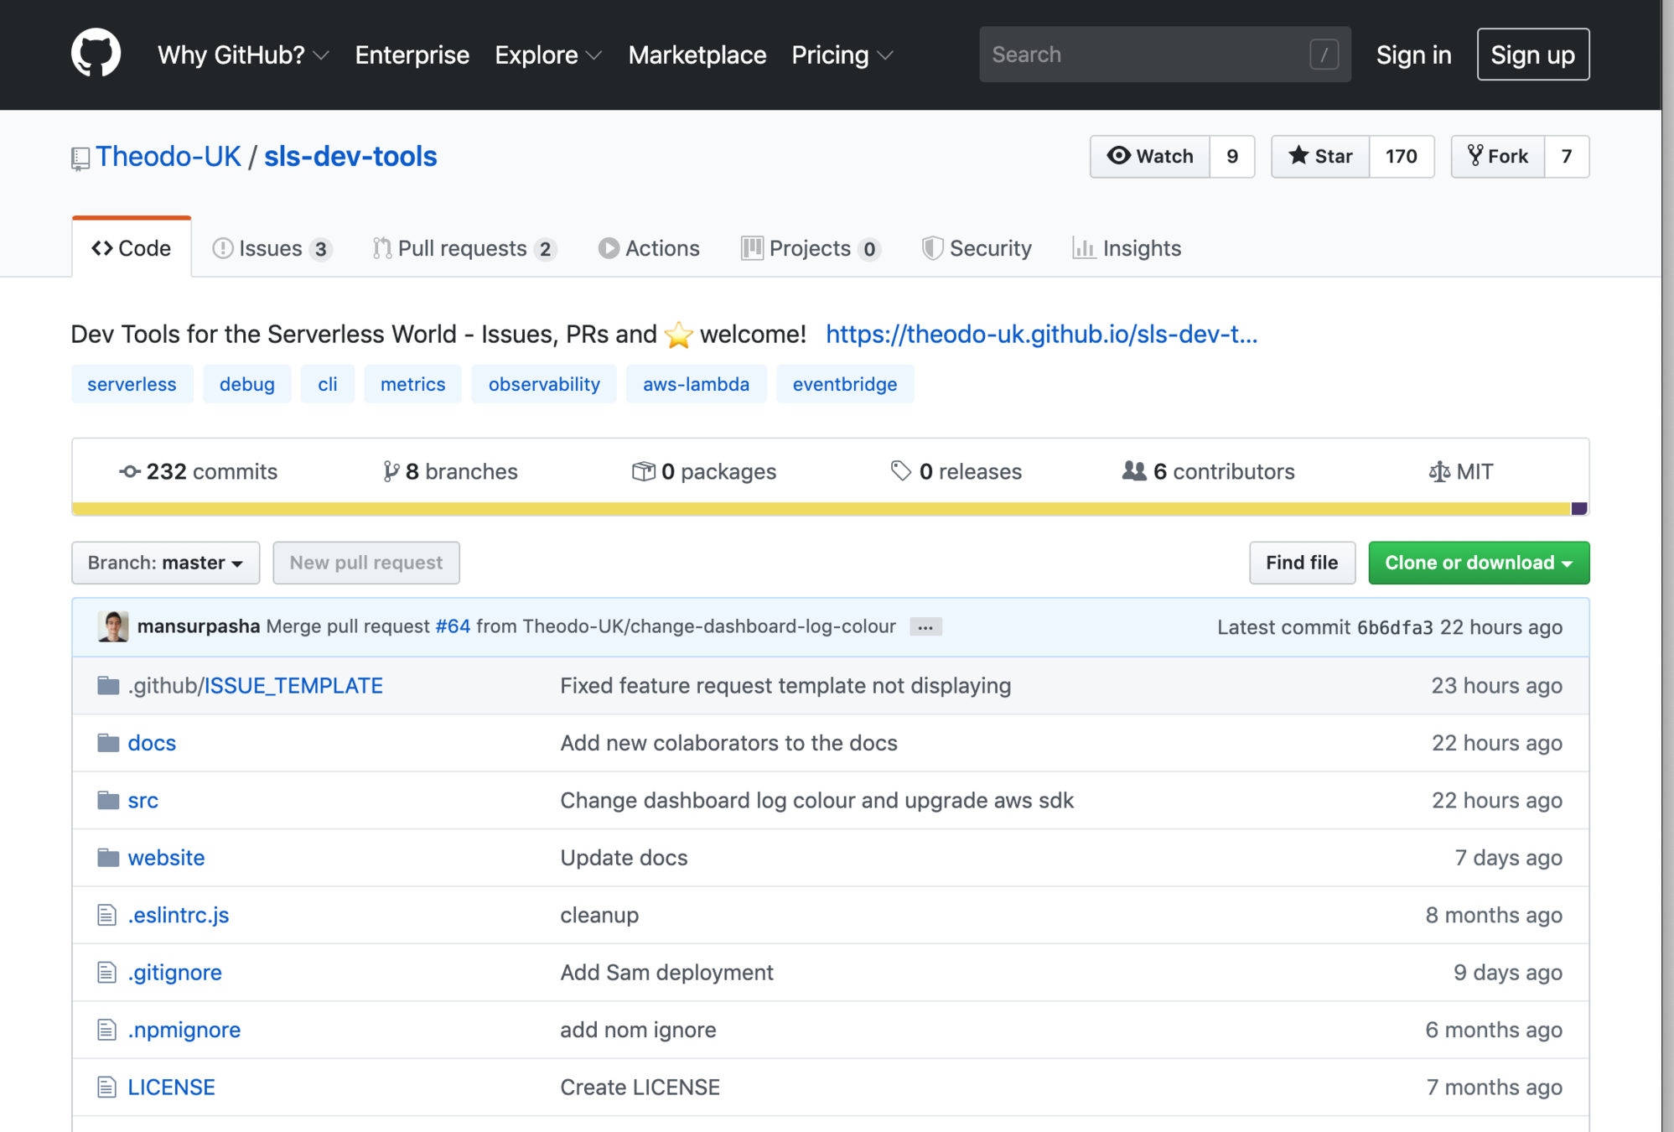Open the Pull requests tab
Image resolution: width=1674 pixels, height=1132 pixels.
pyautogui.click(x=464, y=248)
